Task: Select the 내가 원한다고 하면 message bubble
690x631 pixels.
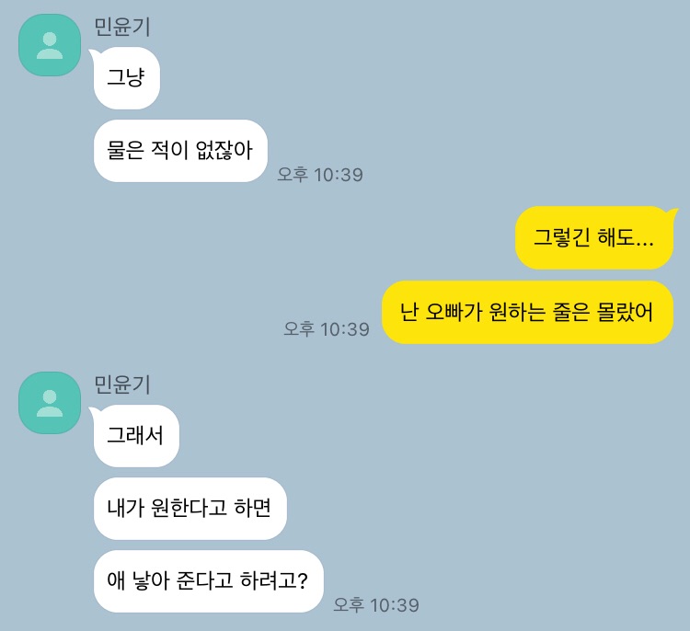Action: click(x=190, y=509)
